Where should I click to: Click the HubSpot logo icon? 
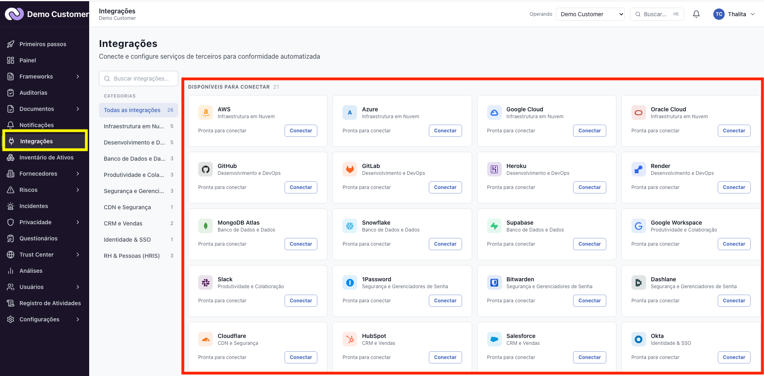point(350,339)
